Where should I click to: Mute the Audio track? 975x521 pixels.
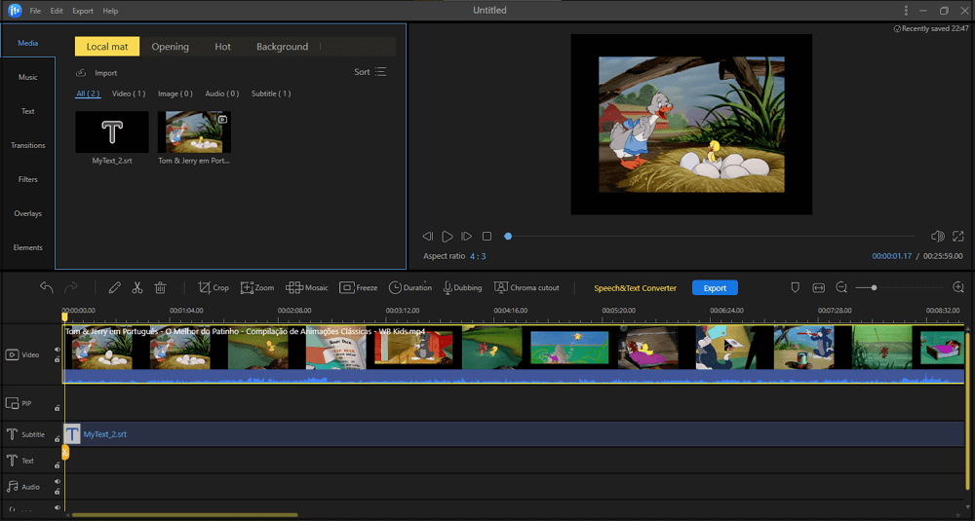(x=58, y=482)
